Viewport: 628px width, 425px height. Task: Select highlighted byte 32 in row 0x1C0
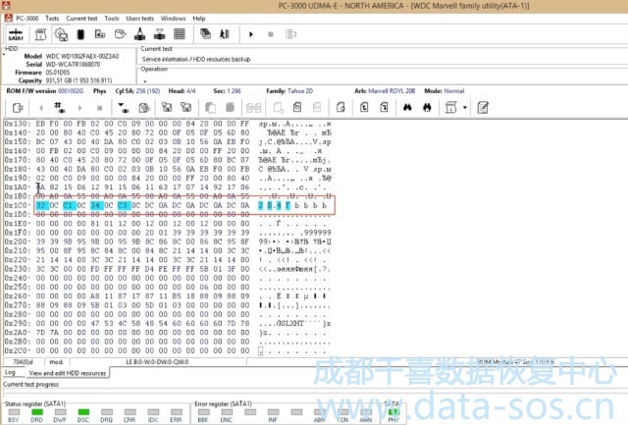pos(42,205)
